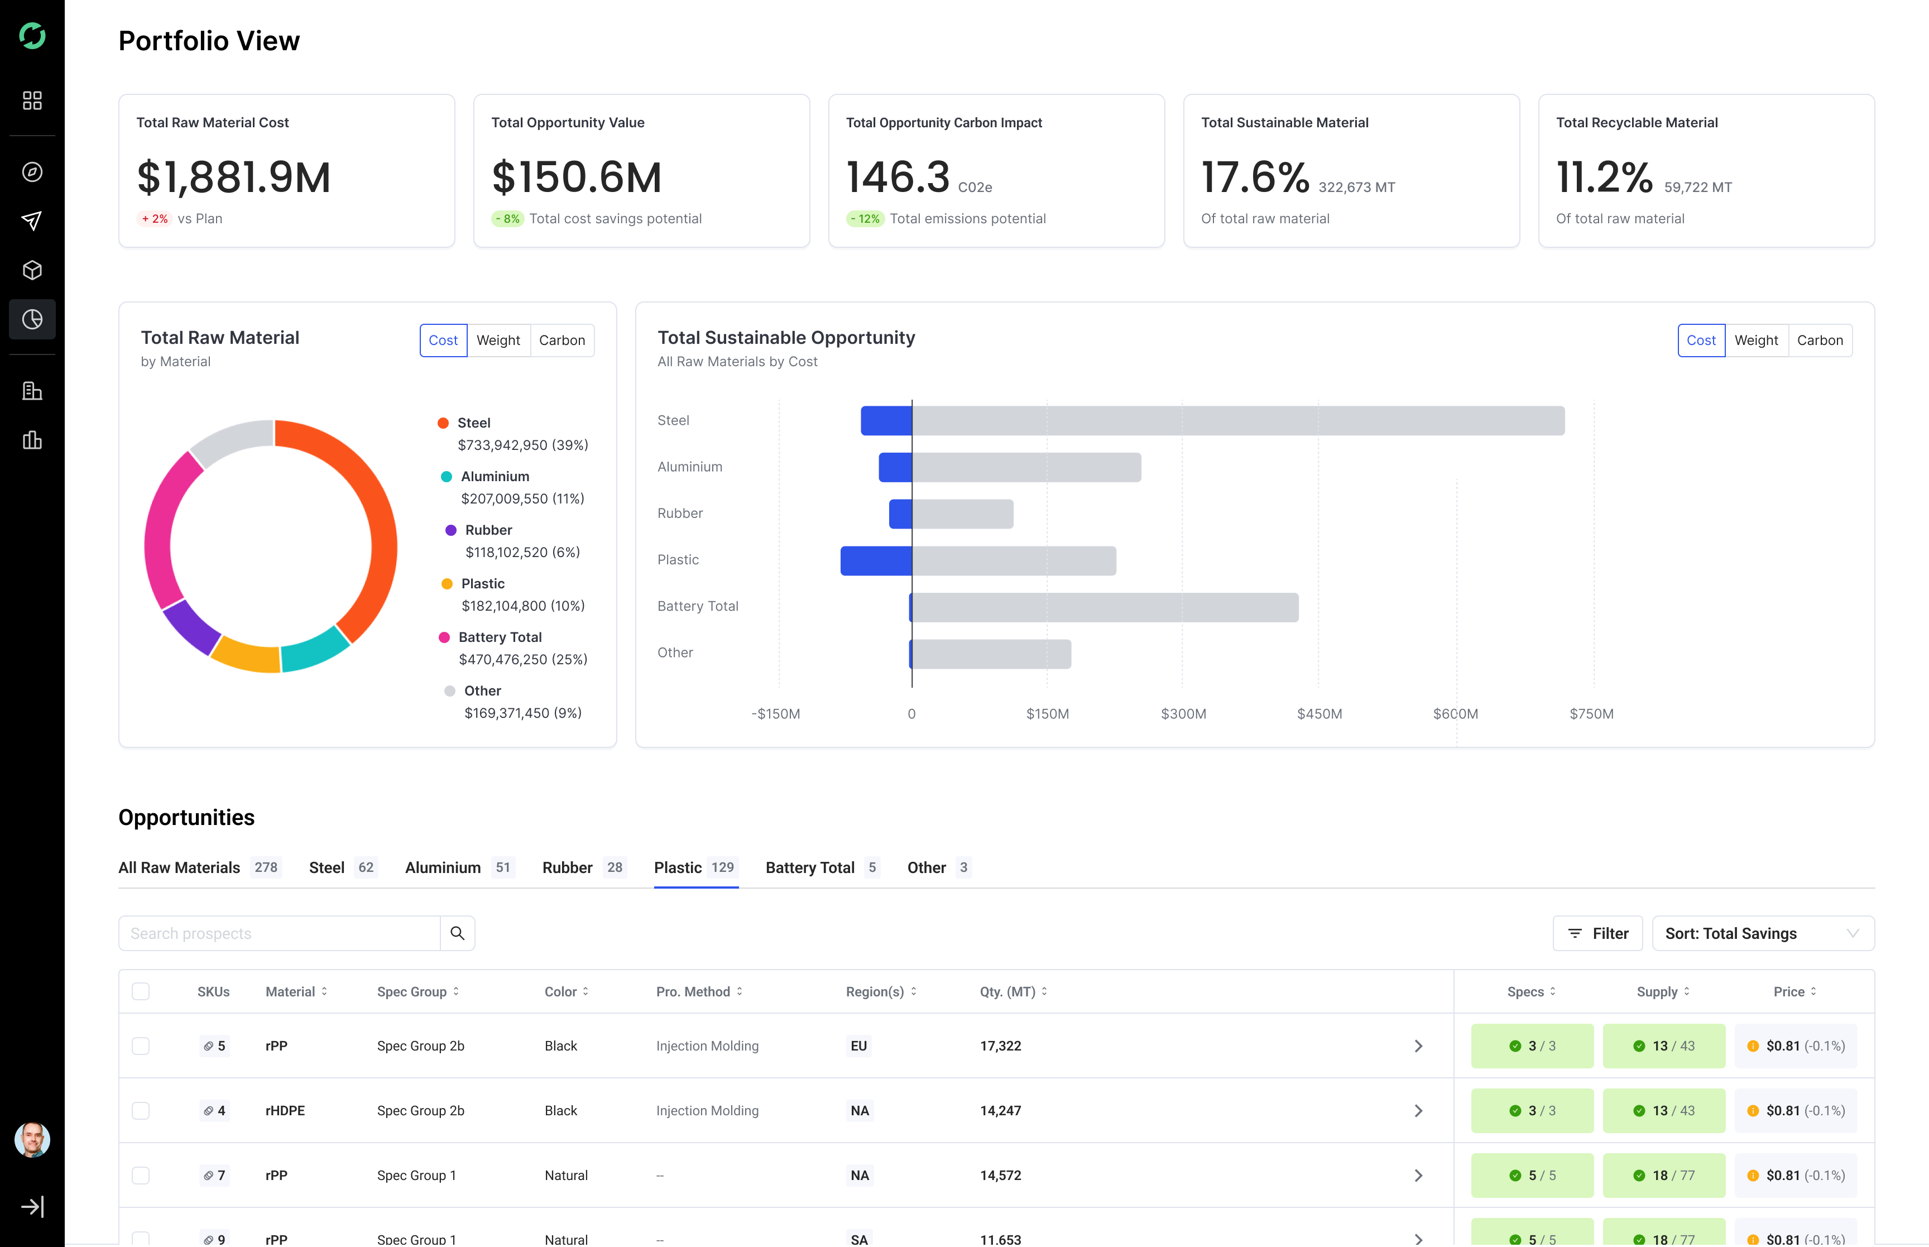This screenshot has height=1247, width=1929.
Task: Open the bar chart icon in sidebar
Action: [32, 440]
